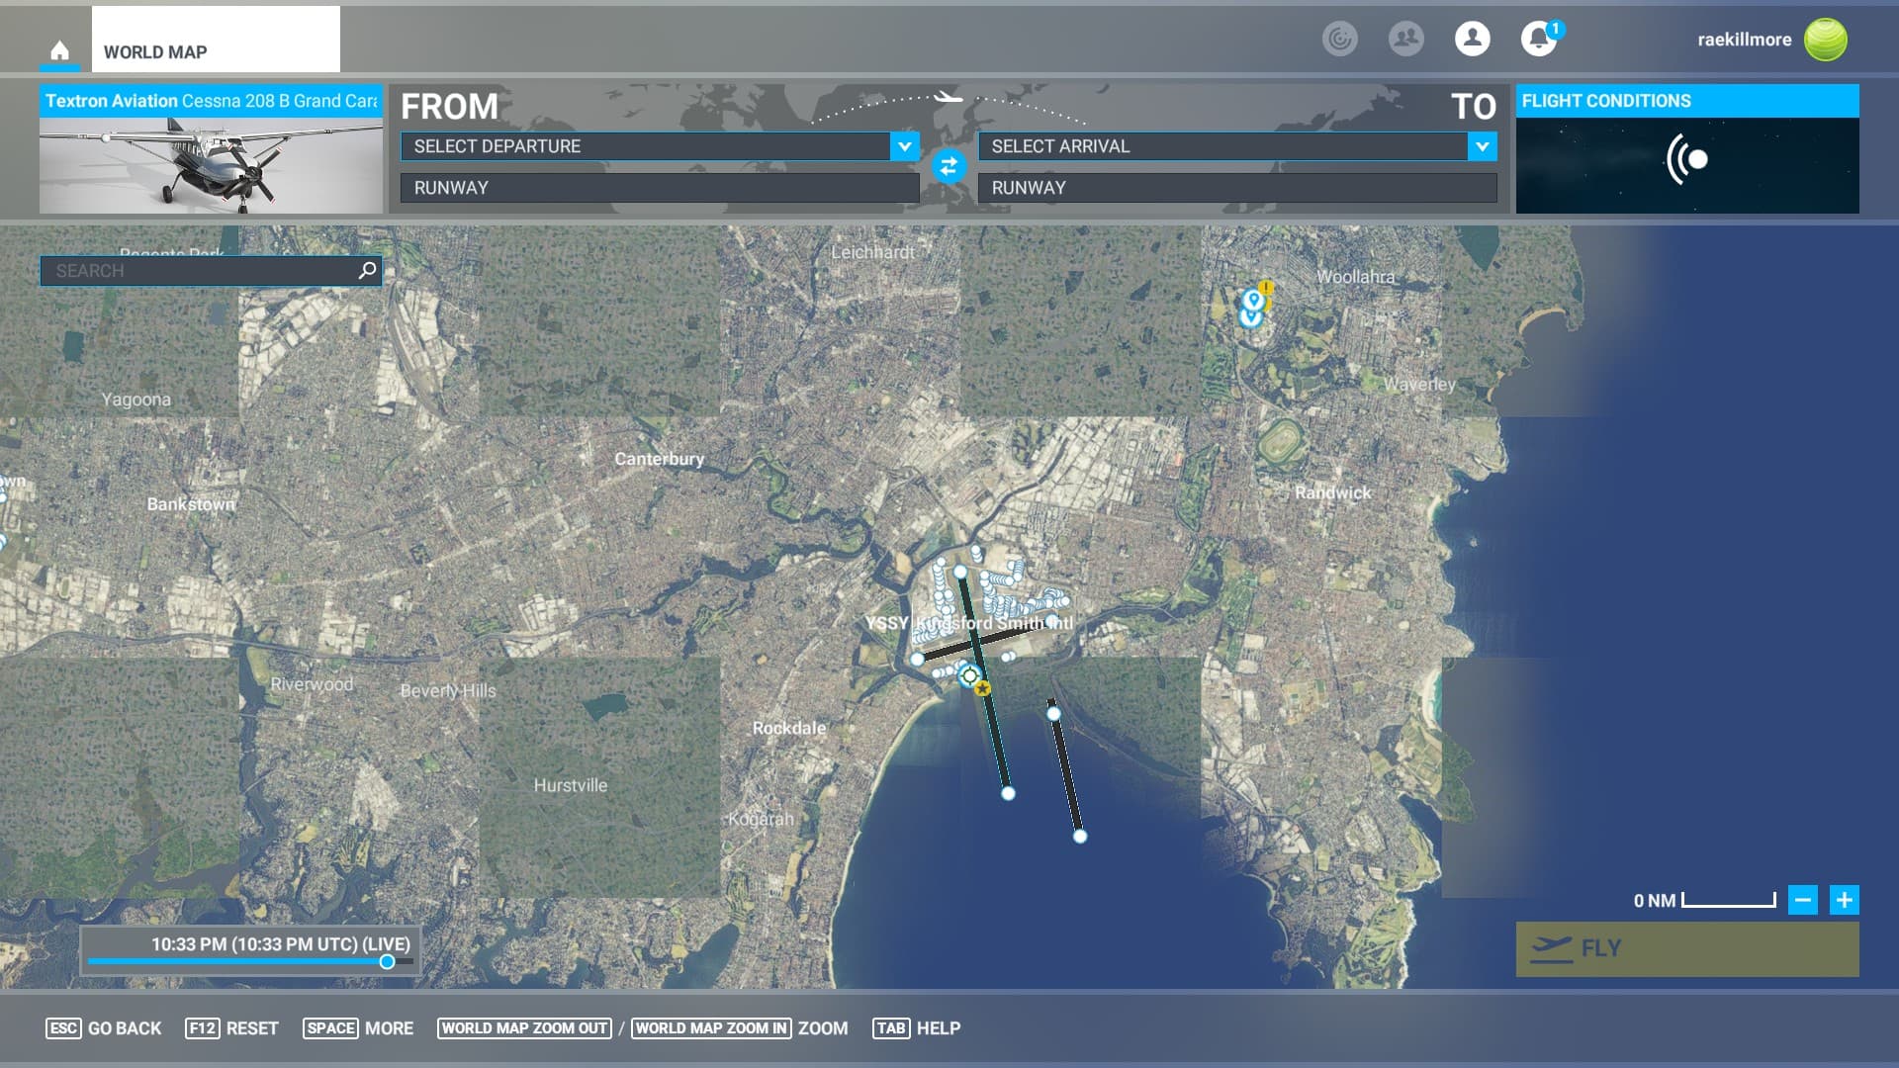Click the 0 NM map scale indicator
1899x1068 pixels.
(x=1704, y=900)
